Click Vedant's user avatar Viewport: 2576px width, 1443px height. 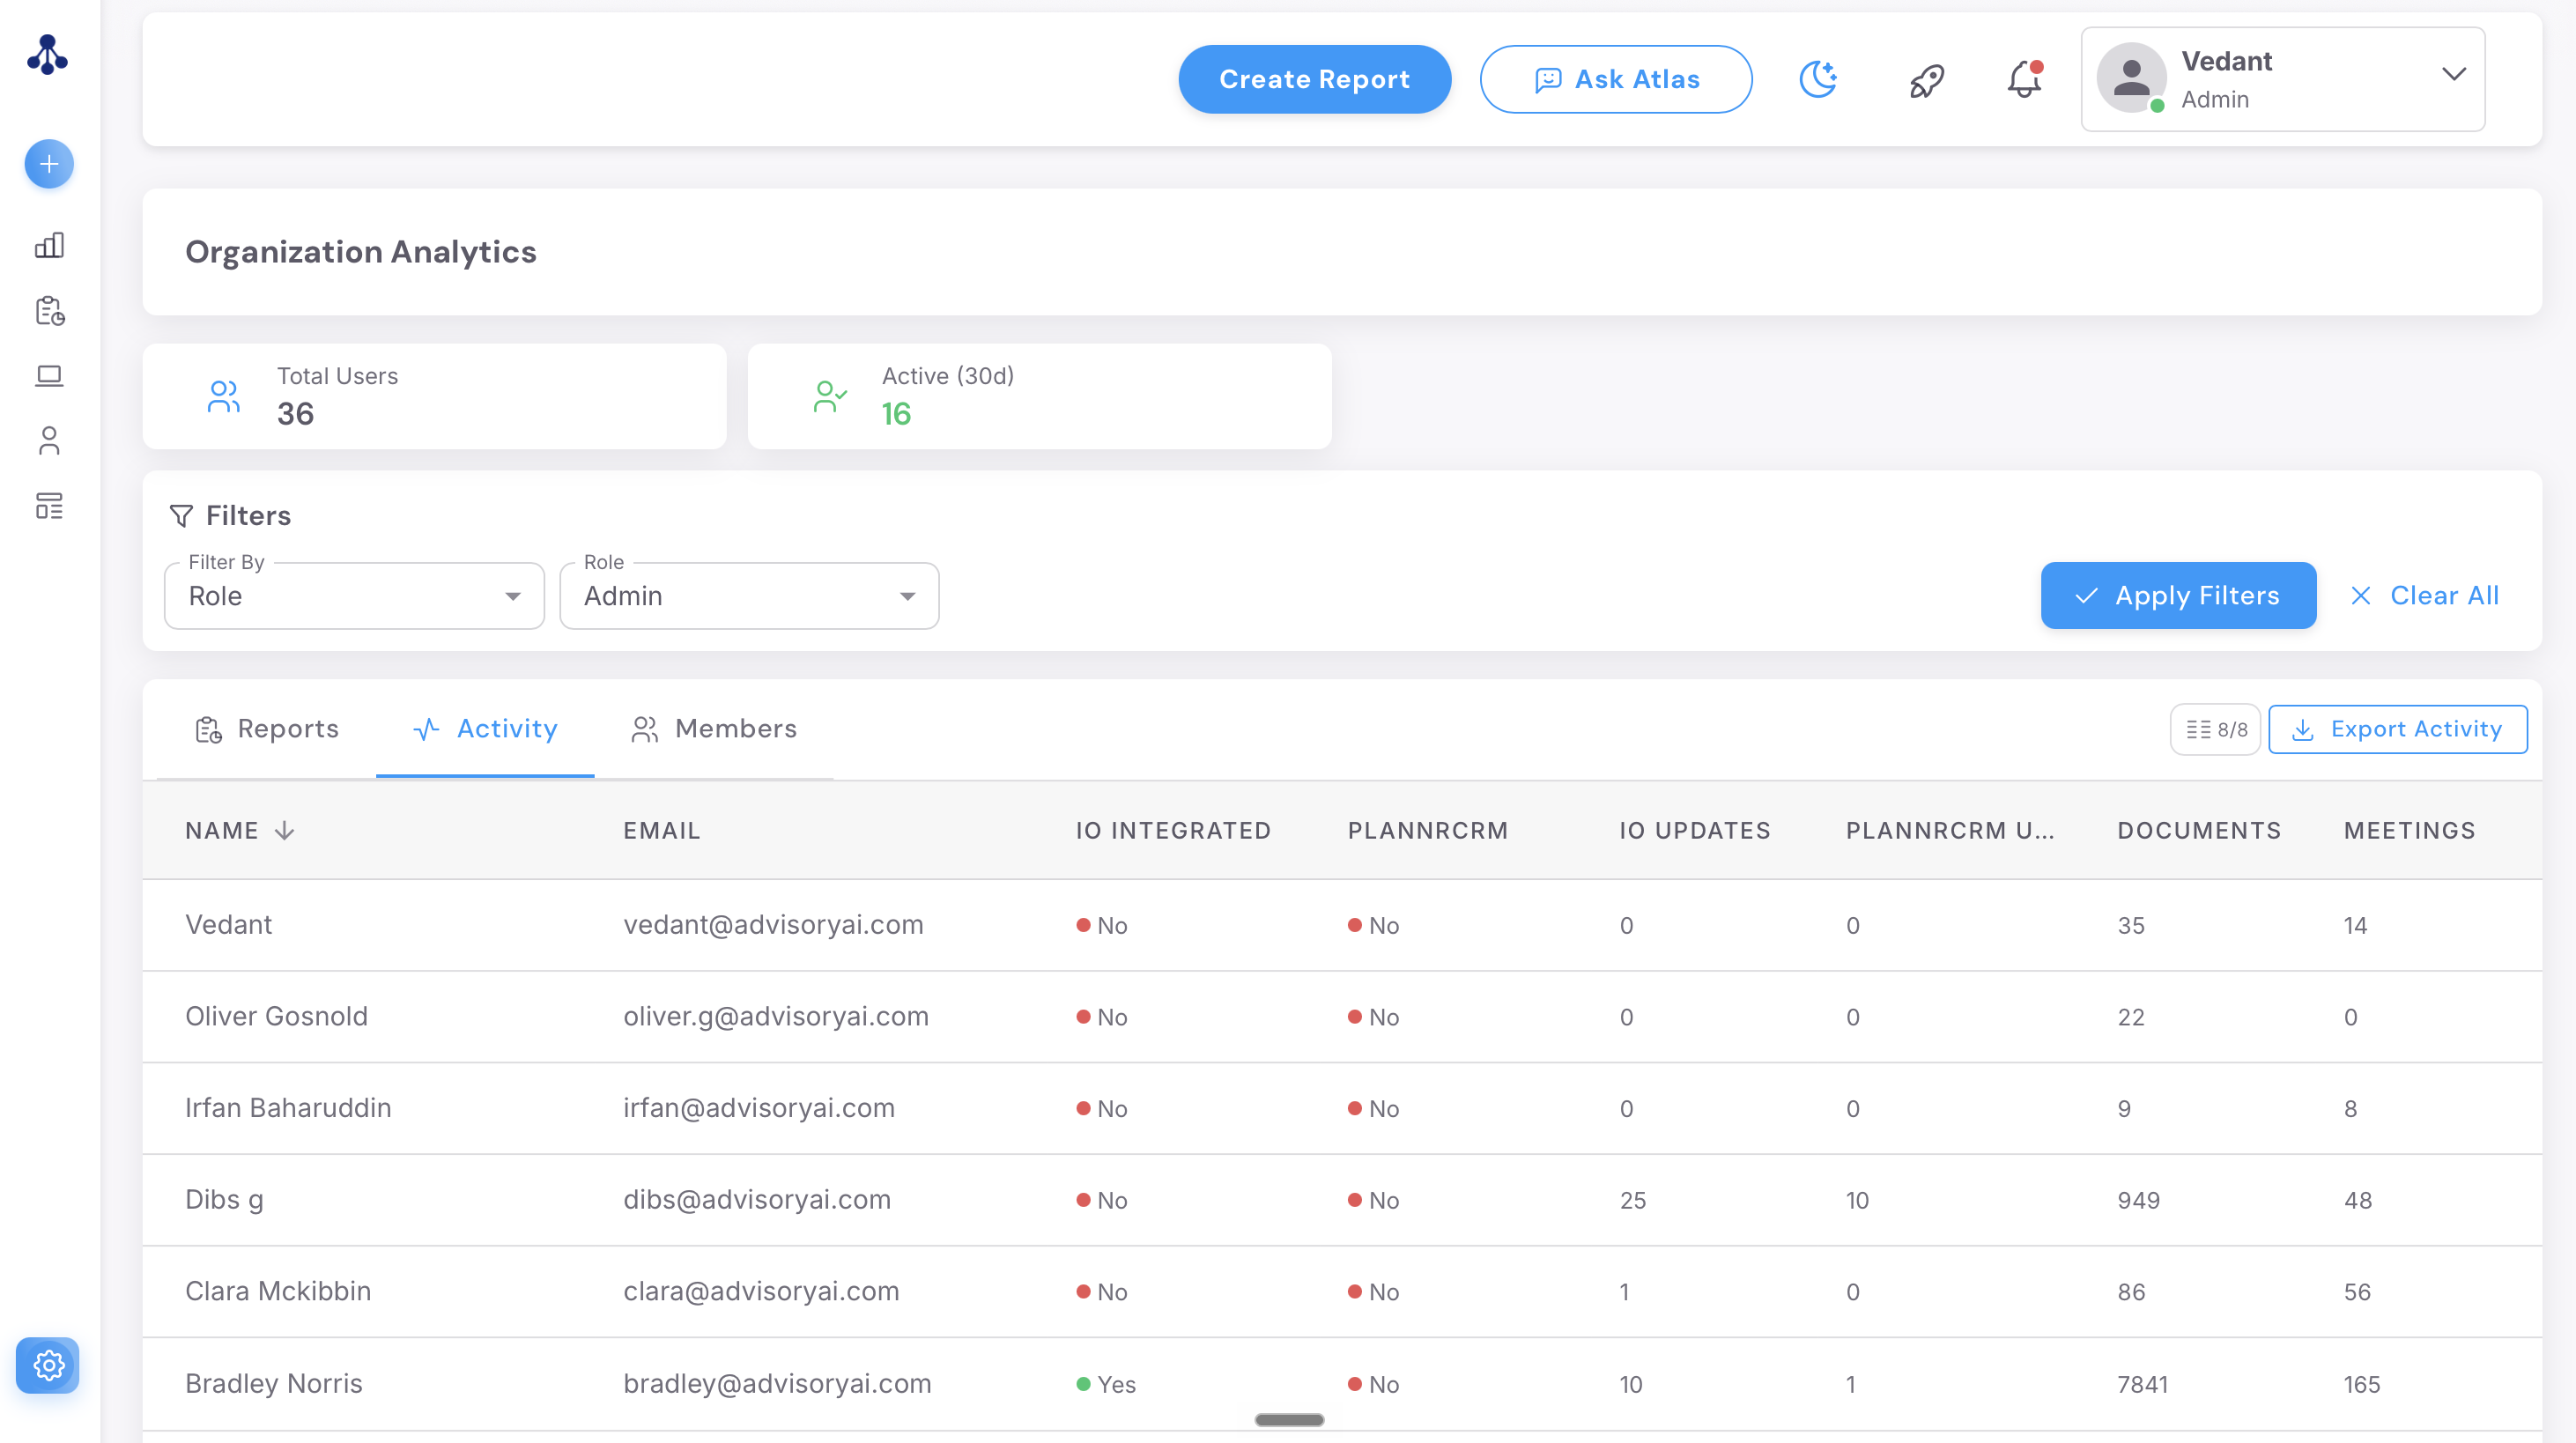click(2131, 78)
